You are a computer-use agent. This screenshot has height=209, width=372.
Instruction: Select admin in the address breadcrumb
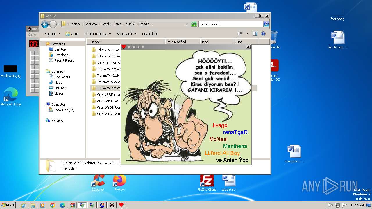click(76, 24)
